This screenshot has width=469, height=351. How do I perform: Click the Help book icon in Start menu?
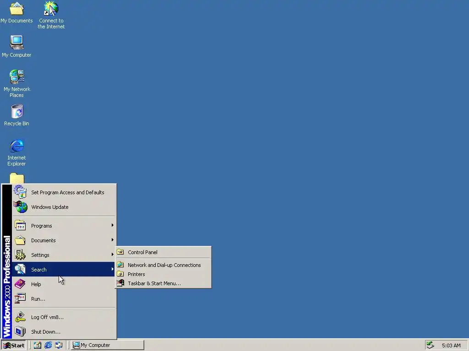(x=20, y=284)
